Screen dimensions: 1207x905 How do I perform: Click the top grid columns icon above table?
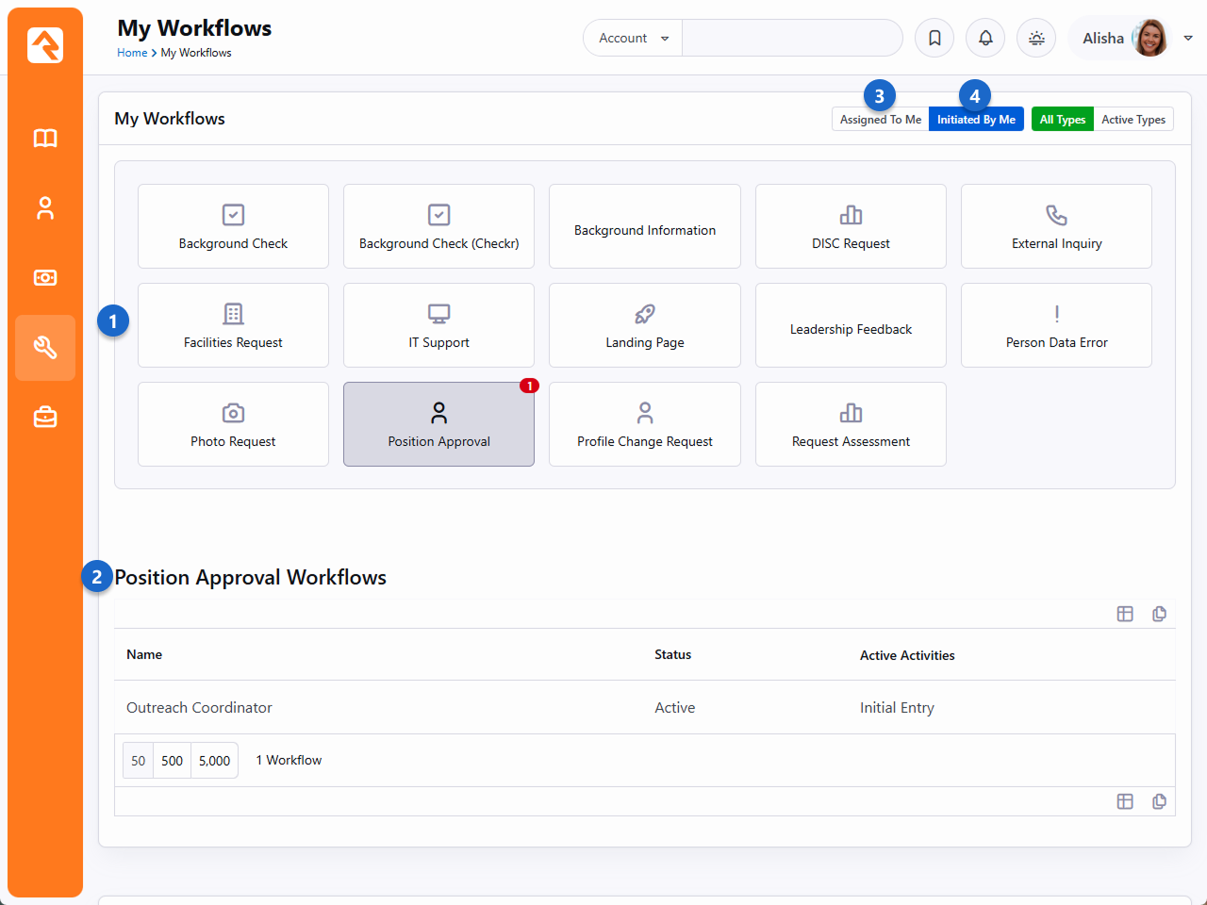(x=1125, y=614)
